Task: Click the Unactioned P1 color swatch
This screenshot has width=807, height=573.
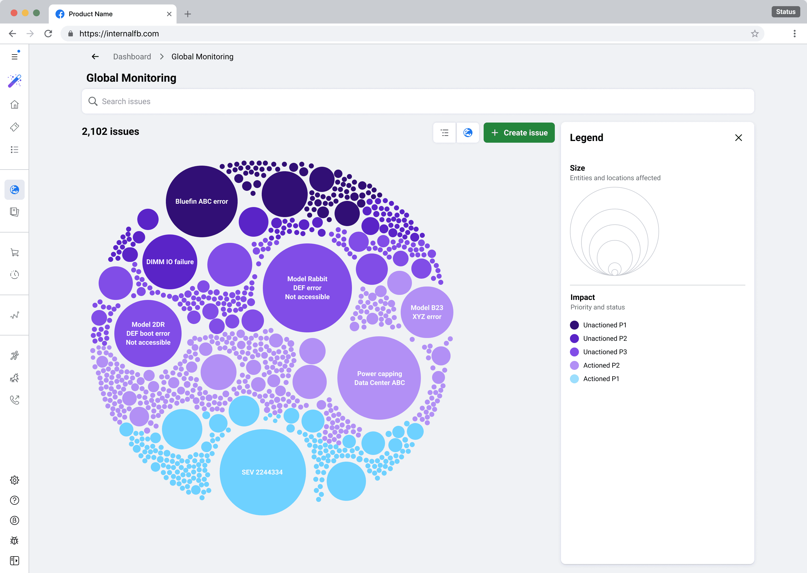Action: click(x=574, y=325)
